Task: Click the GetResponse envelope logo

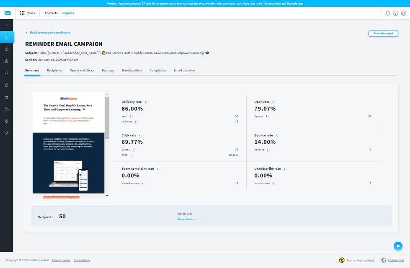Action: tap(8, 13)
